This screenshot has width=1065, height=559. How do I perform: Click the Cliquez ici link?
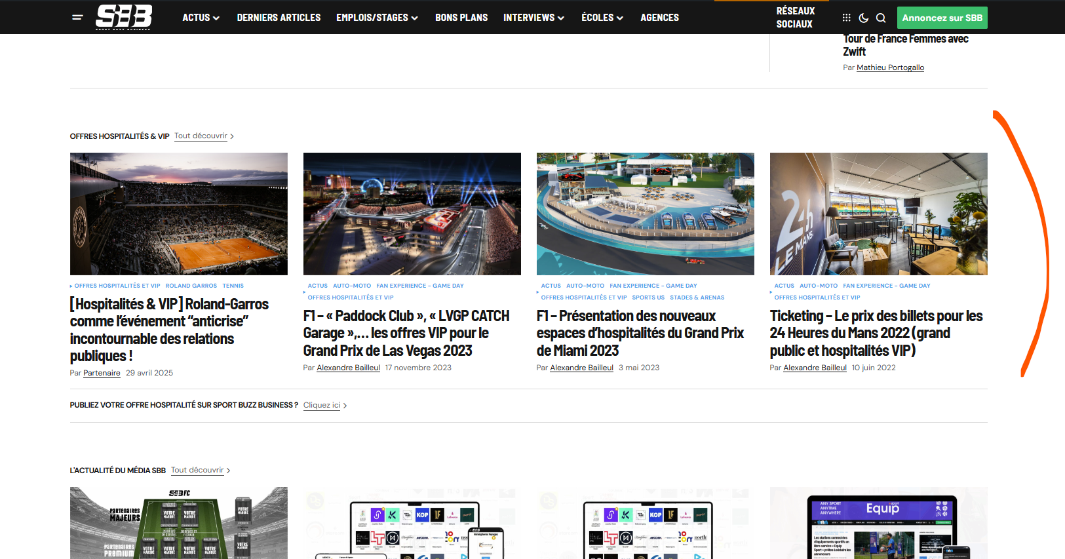[322, 405]
